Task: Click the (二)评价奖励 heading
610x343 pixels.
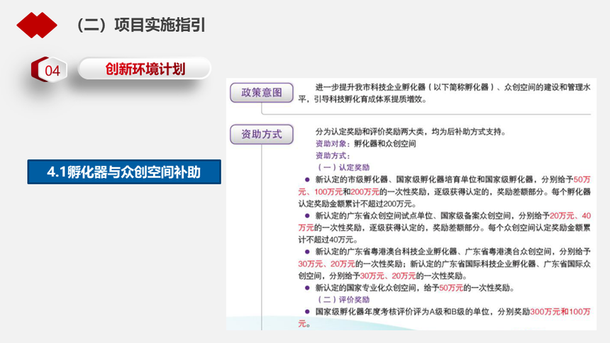Action: (343, 300)
